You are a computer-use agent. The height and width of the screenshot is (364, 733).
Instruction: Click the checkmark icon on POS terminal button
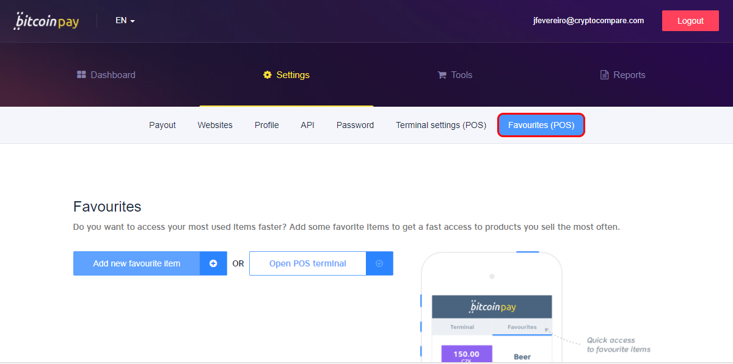(x=379, y=263)
